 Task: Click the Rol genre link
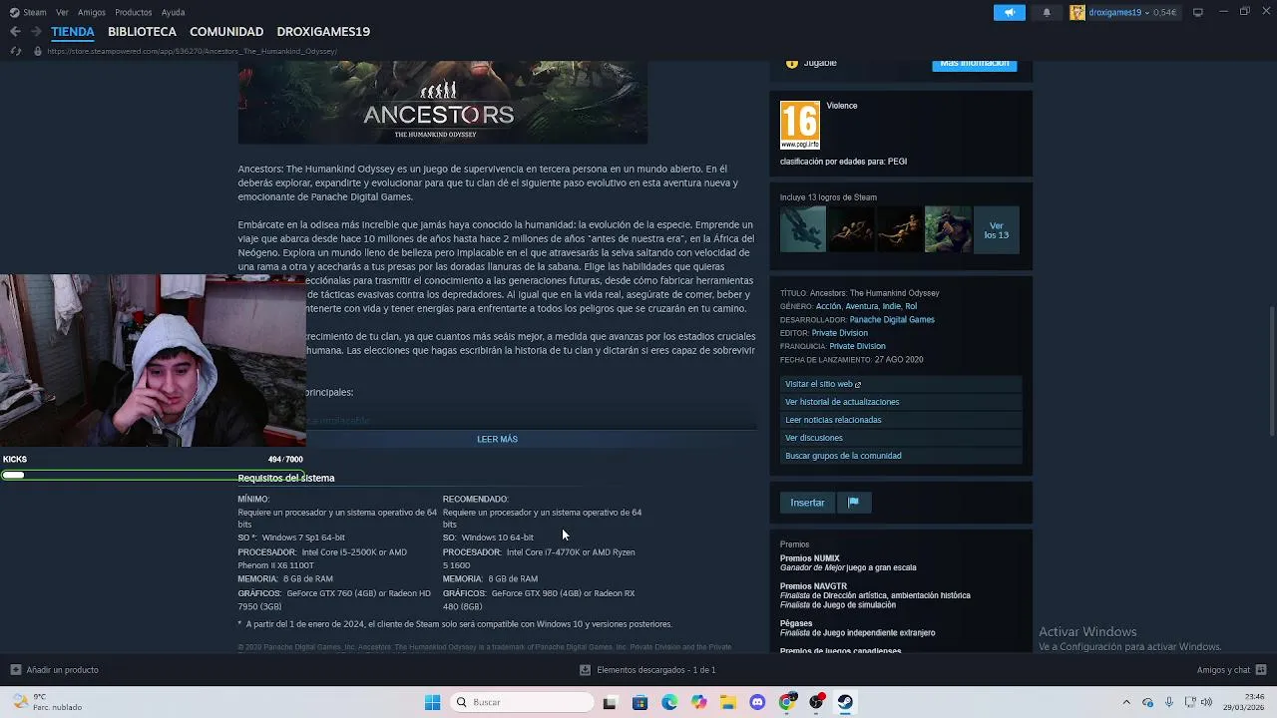click(911, 306)
